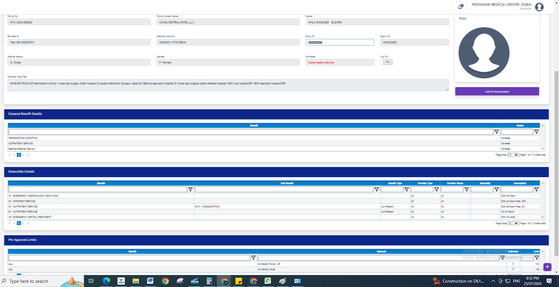
Task: Click the Sub Benefit filter funnel icon
Action: [x=376, y=189]
